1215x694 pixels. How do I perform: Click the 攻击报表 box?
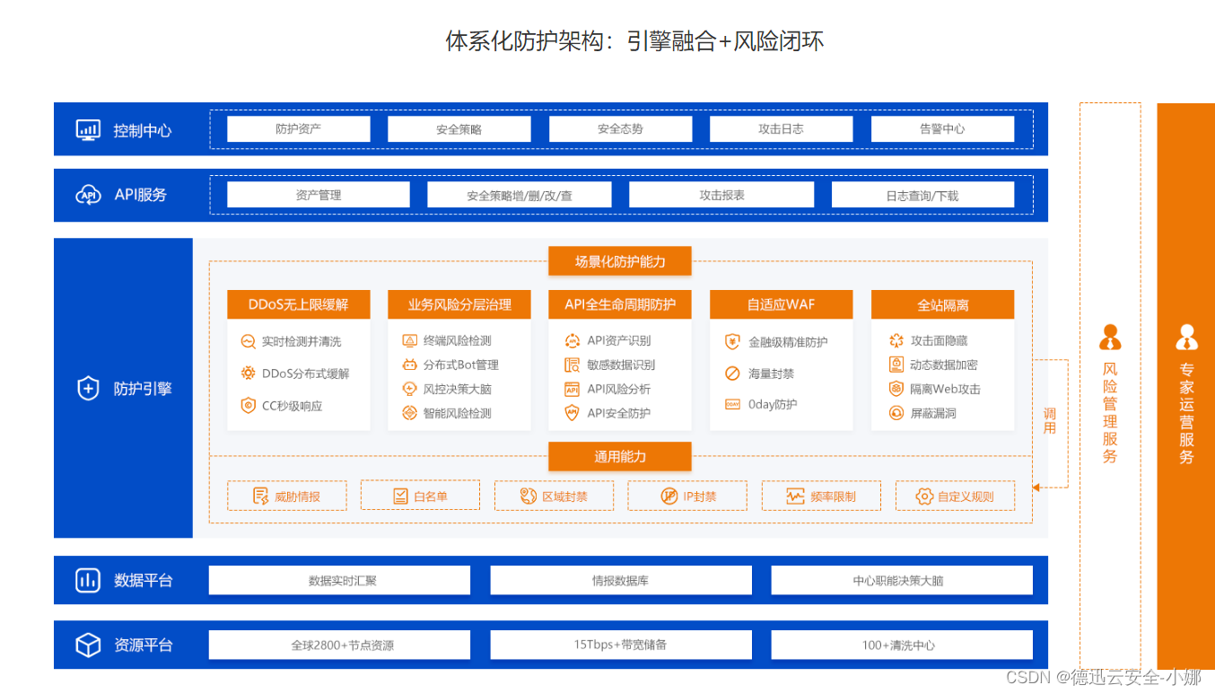click(721, 195)
